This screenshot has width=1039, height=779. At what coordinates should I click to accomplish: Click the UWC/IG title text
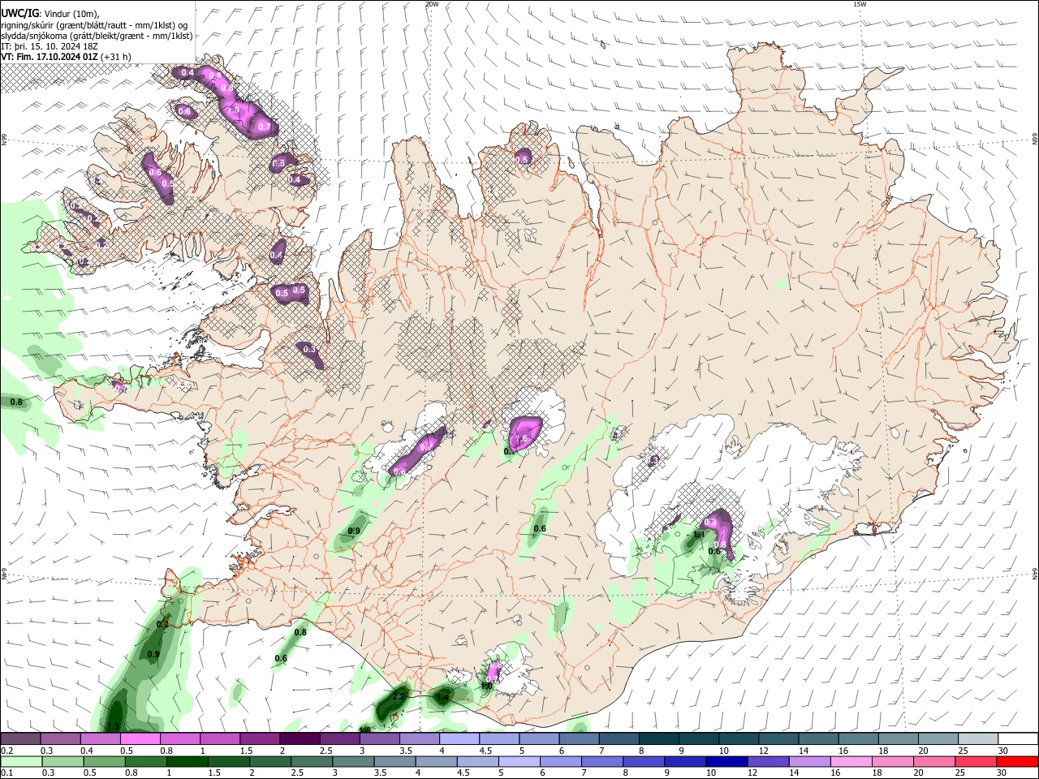19,14
